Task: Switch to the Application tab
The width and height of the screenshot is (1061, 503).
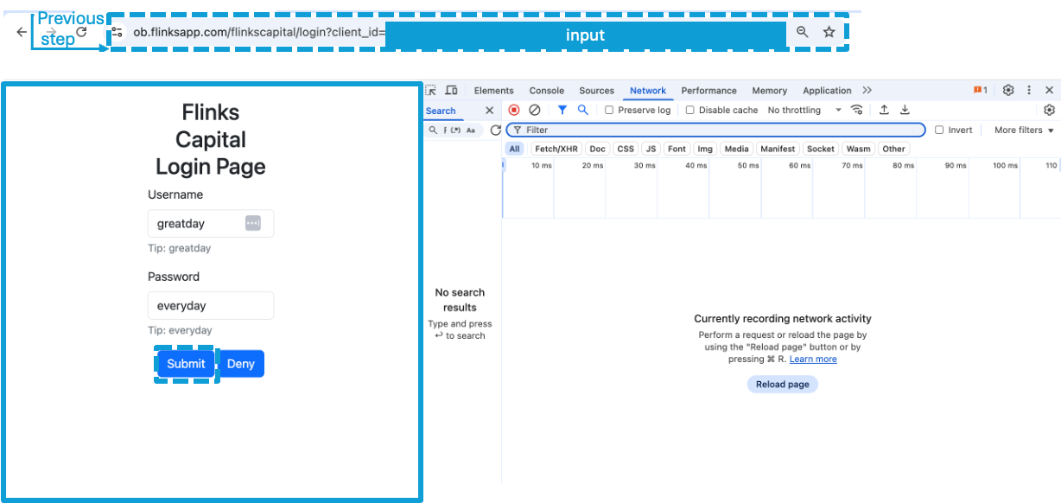Action: click(x=828, y=90)
